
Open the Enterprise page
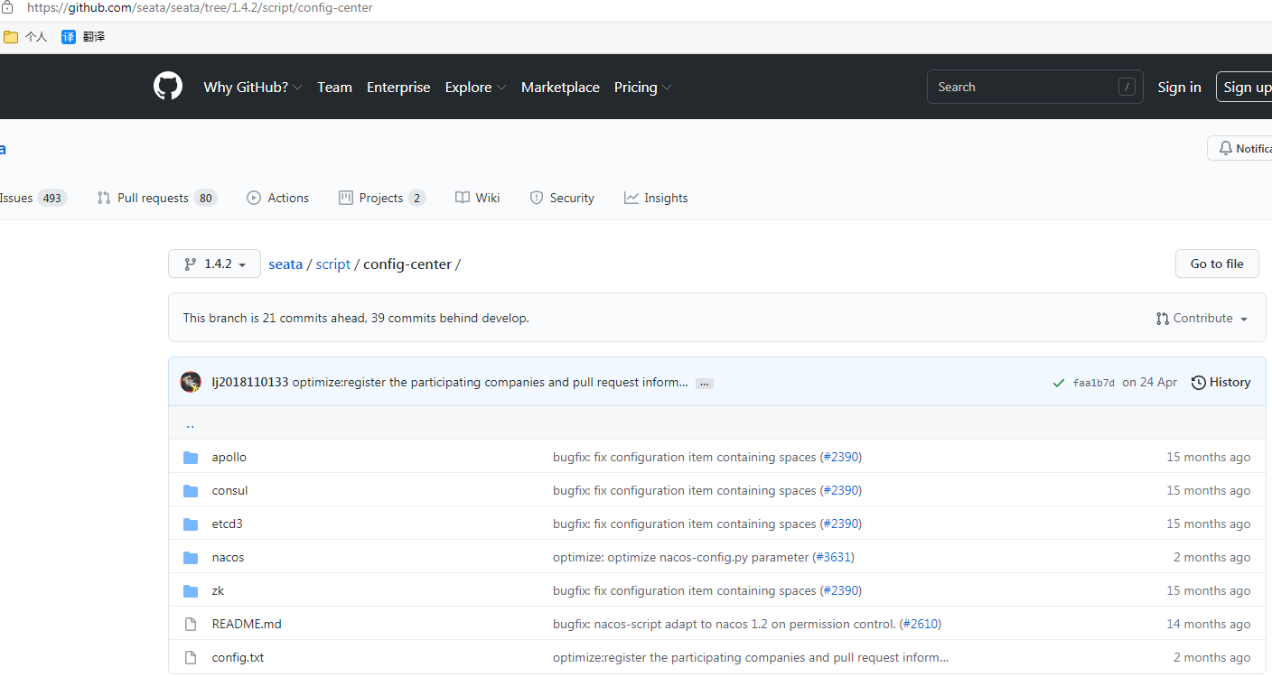point(398,88)
